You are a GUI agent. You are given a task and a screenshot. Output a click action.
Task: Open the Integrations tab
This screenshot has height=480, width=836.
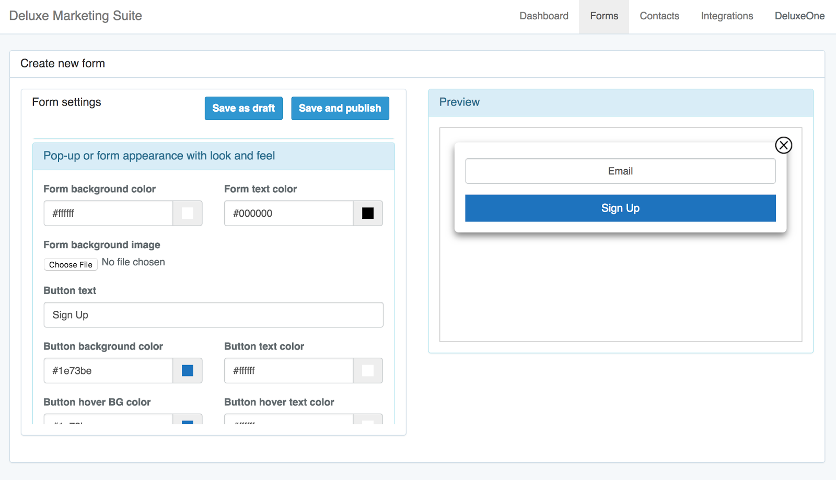[727, 16]
